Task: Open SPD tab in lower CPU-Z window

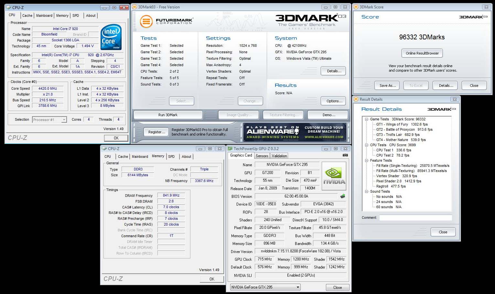Action: (x=171, y=157)
